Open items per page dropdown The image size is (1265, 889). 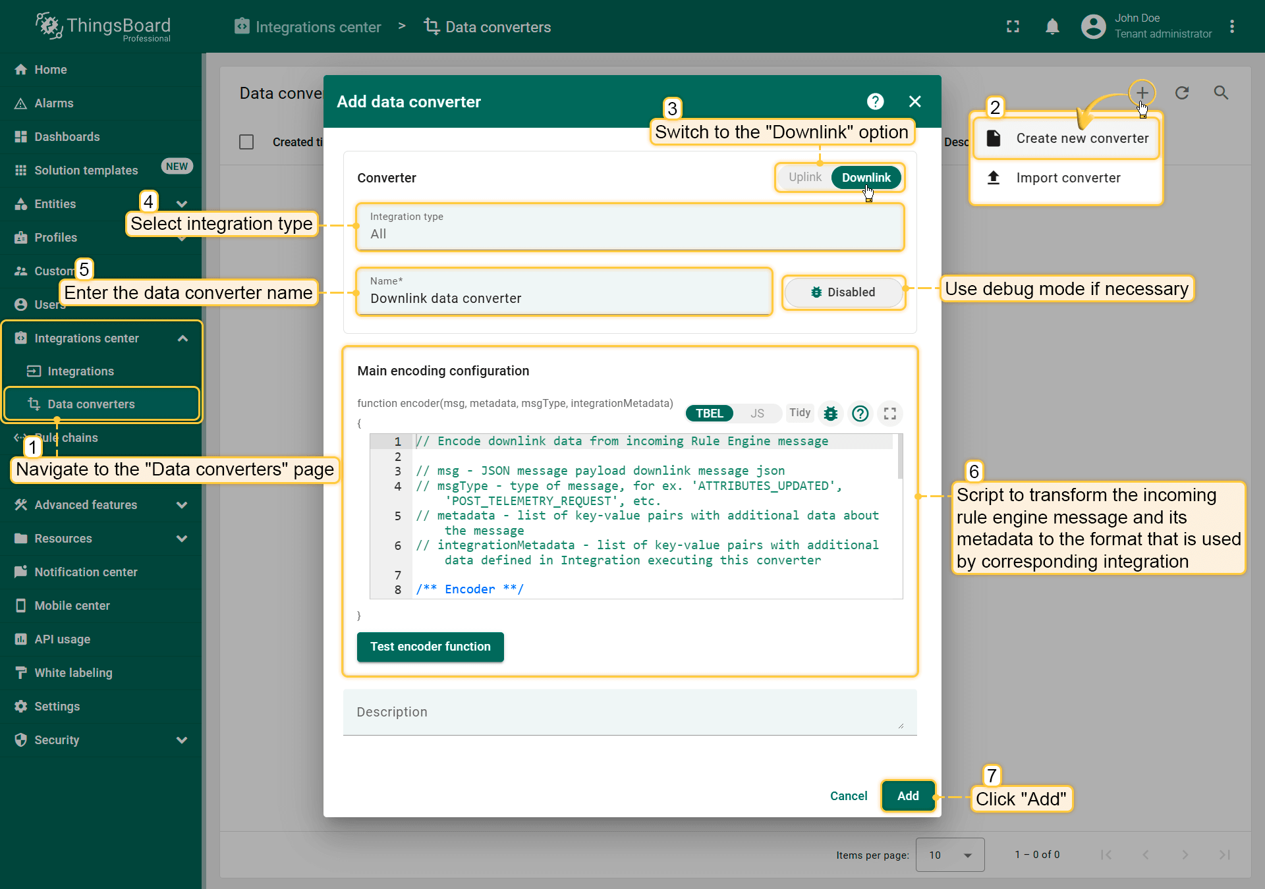click(949, 855)
